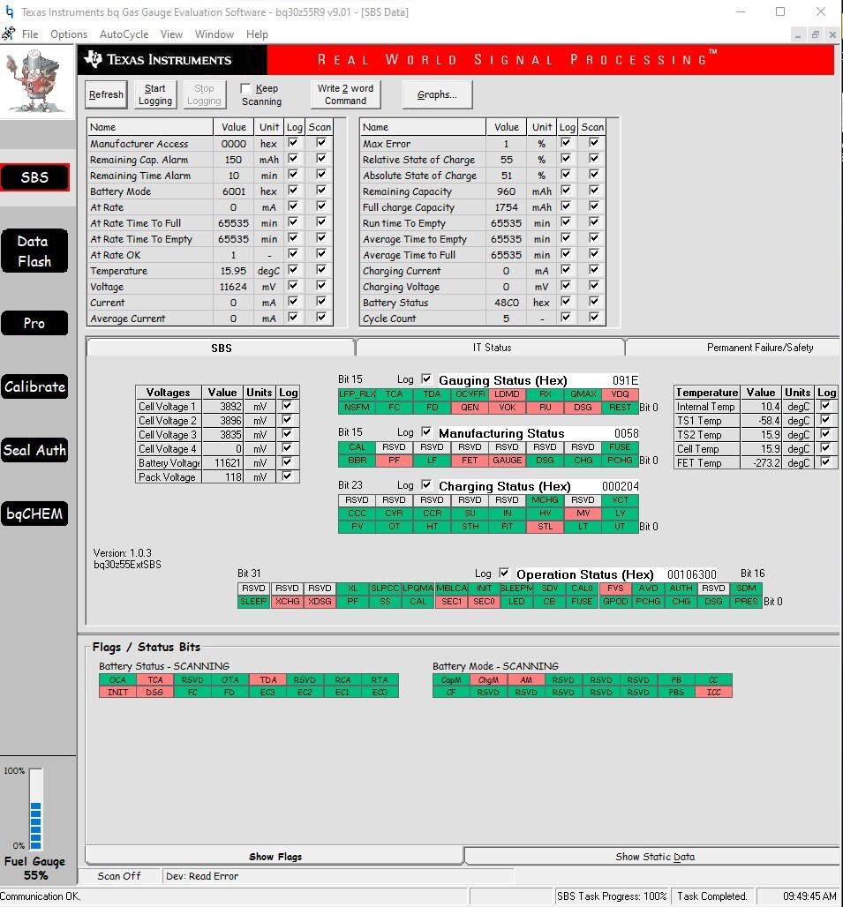
Task: Click the INIT flag in Battery Status
Action: 117,692
